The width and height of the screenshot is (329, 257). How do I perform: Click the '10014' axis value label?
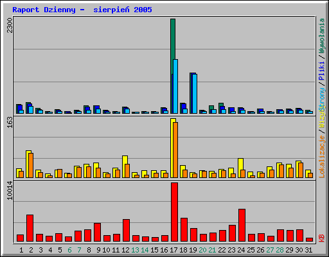[10, 190]
